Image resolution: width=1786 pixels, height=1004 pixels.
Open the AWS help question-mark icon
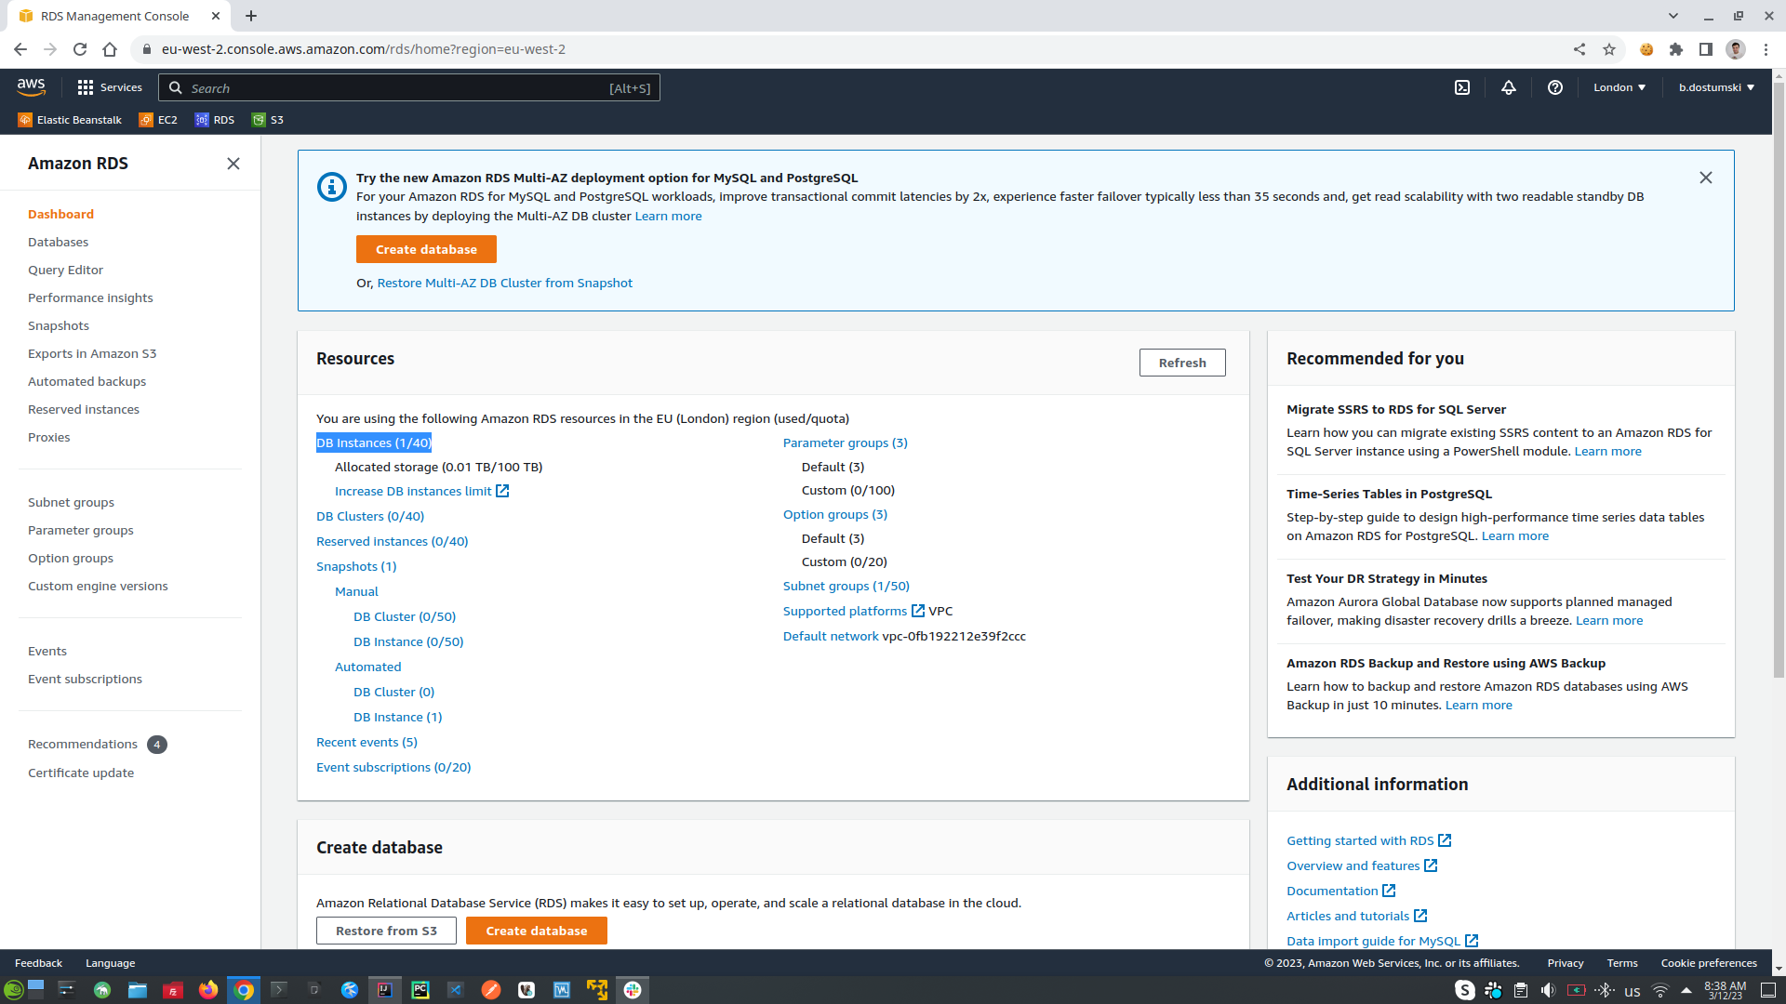(x=1555, y=87)
